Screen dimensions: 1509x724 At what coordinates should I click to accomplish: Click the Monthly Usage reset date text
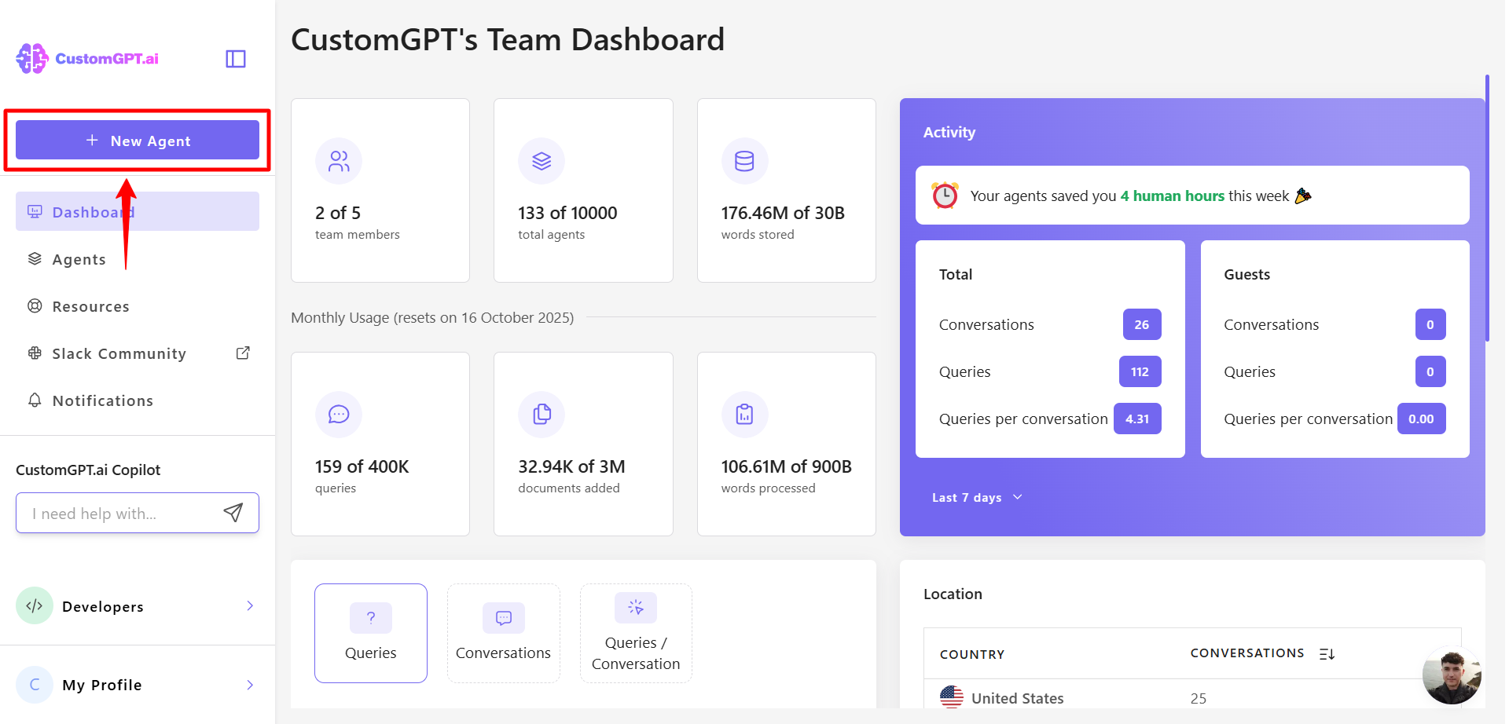[x=432, y=317]
